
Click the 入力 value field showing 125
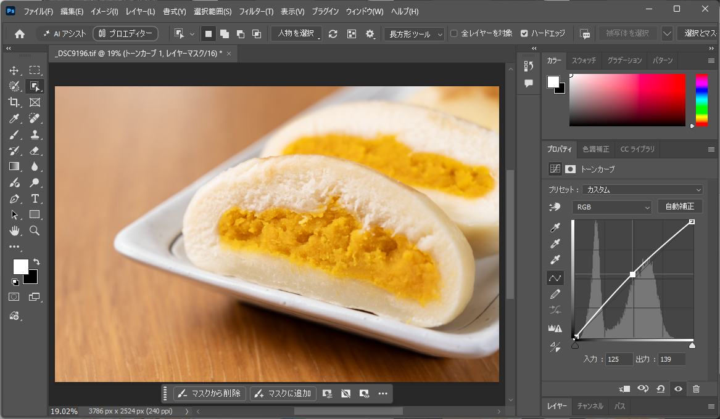tap(619, 359)
